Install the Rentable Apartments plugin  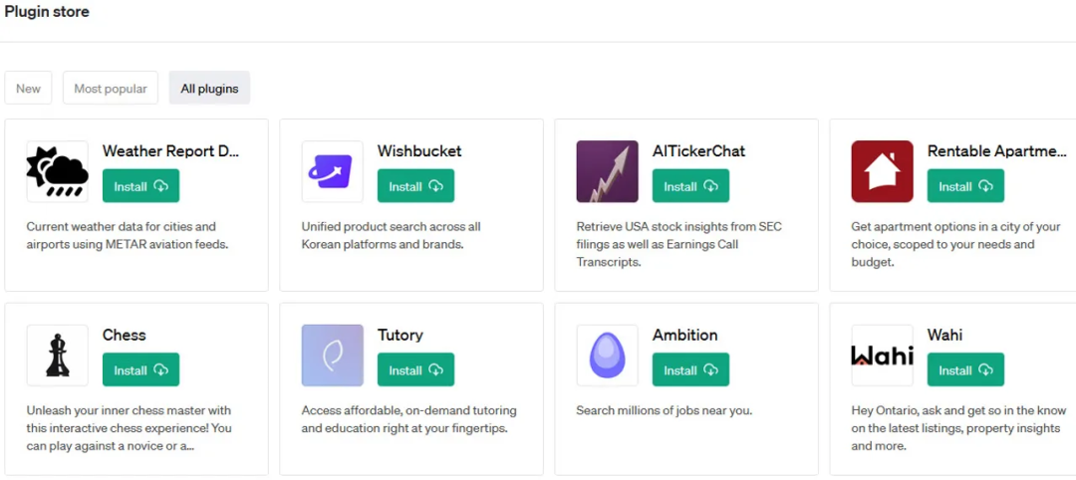[965, 186]
